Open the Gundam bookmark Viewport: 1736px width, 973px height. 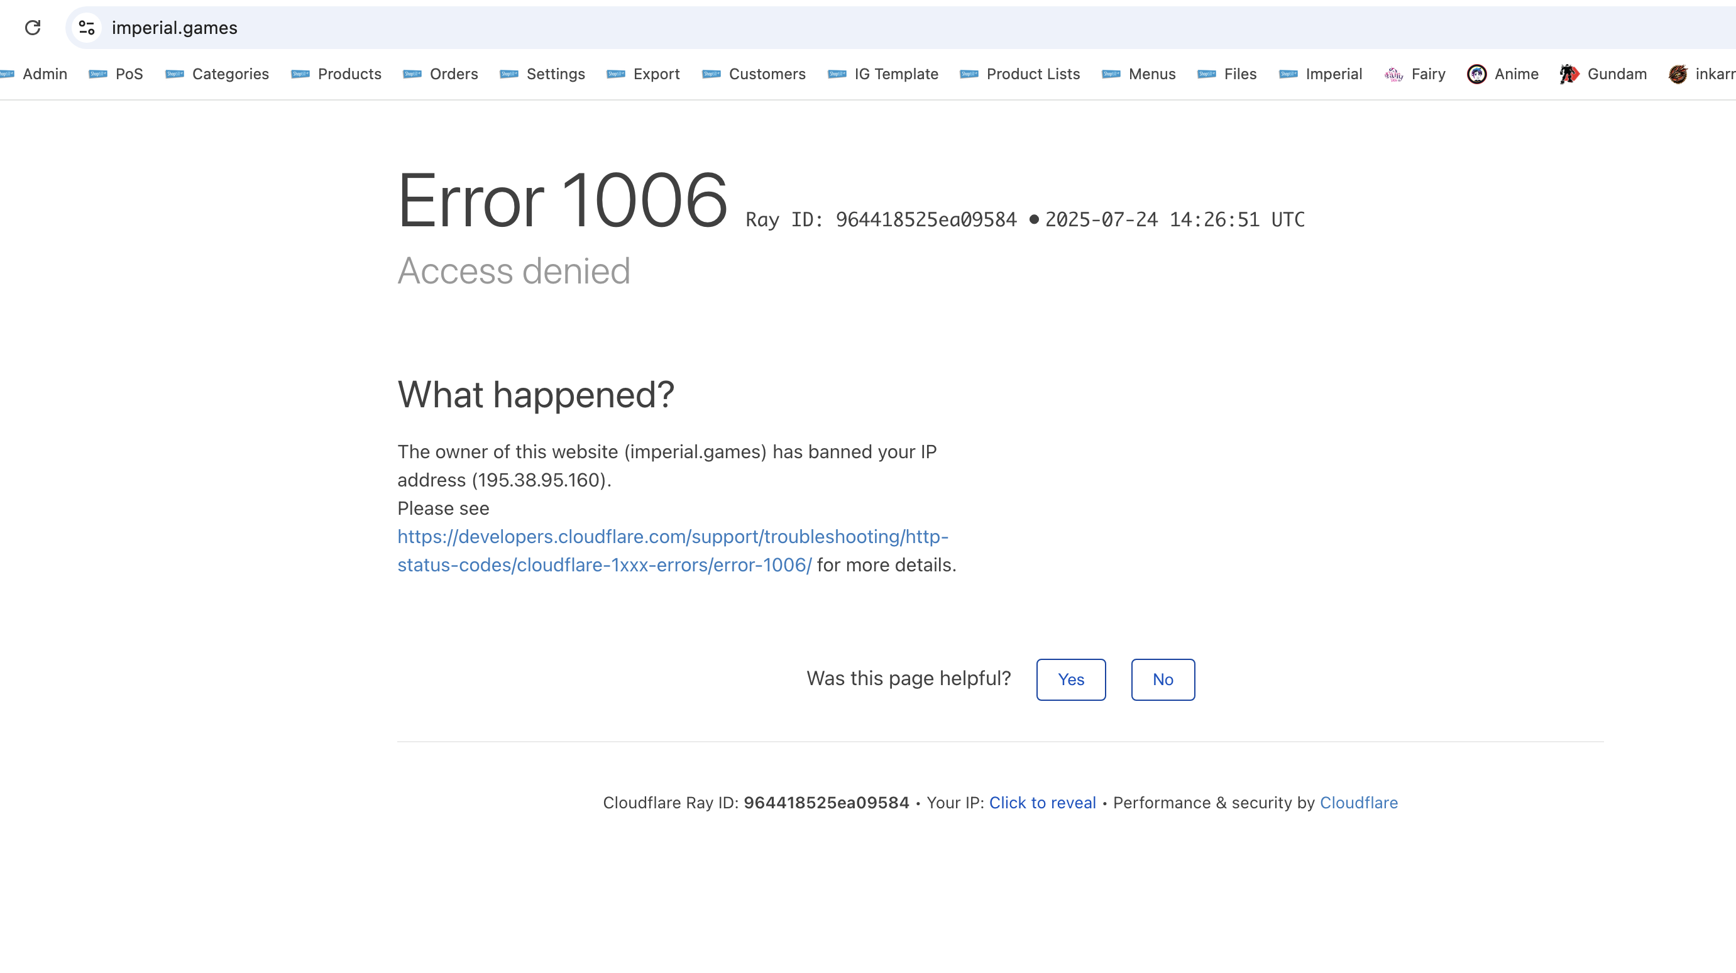pyautogui.click(x=1603, y=74)
